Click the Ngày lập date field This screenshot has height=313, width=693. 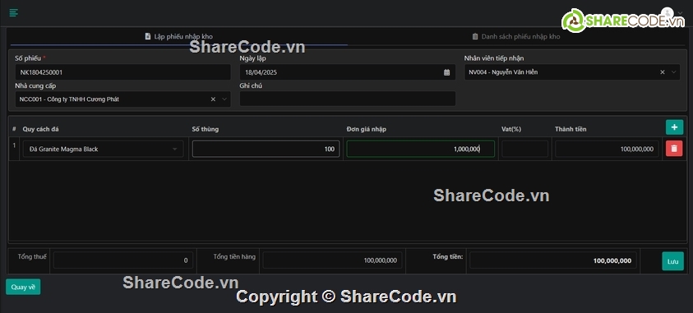[348, 72]
